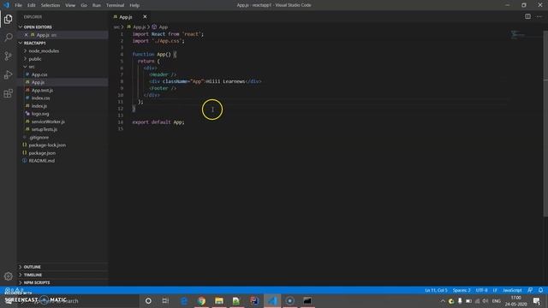Screen dimensions: 548x308
Task: Open Task View on the taskbar
Action: point(165,300)
